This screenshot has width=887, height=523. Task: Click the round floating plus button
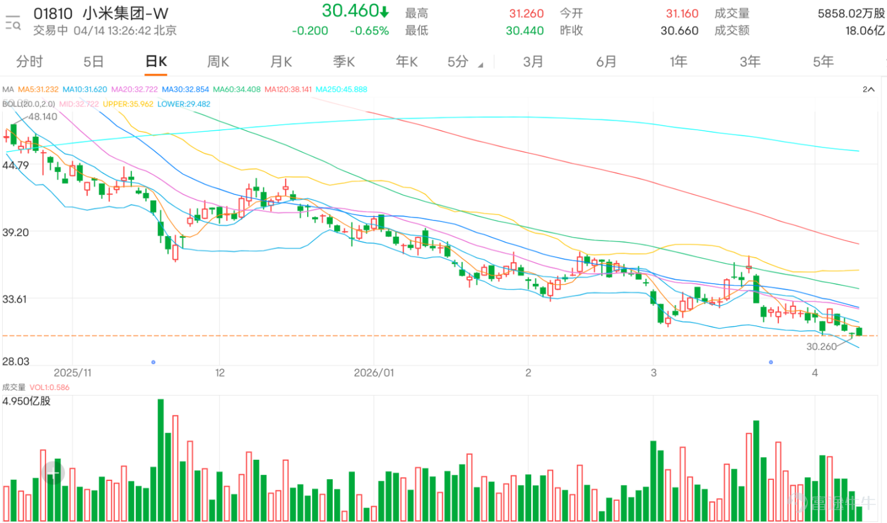pyautogui.click(x=53, y=473)
